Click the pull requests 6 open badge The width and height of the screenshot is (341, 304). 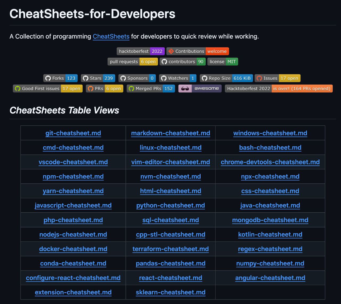(132, 62)
